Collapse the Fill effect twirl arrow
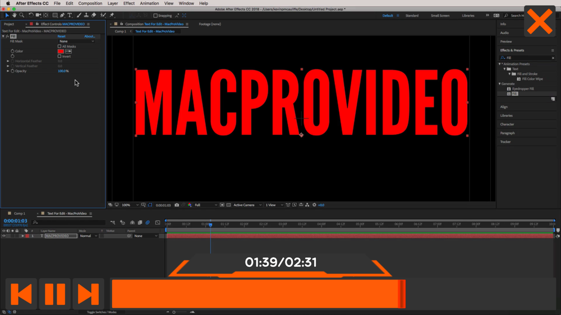Screen dimensions: 561x315 [x=3, y=36]
